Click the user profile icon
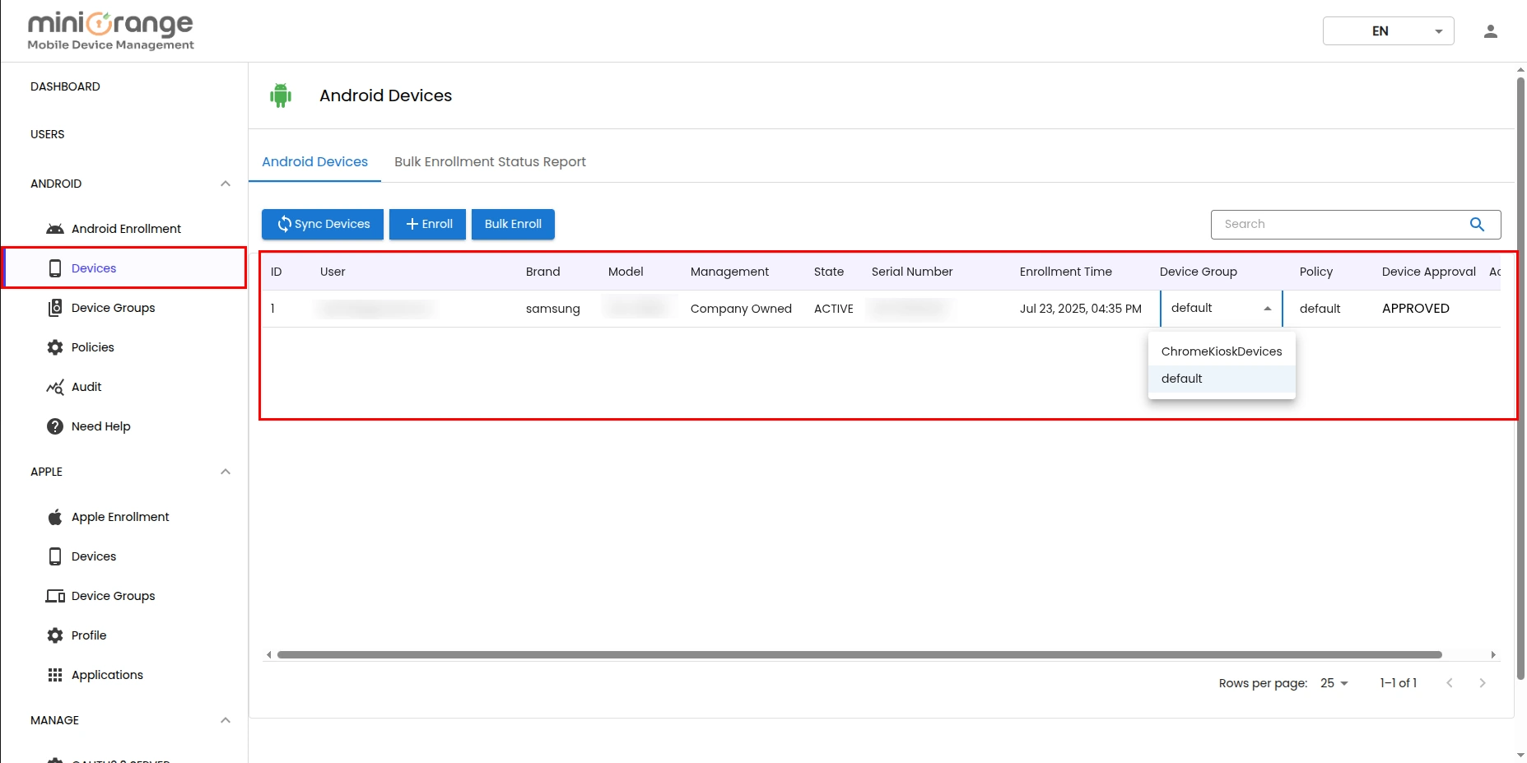The width and height of the screenshot is (1527, 763). [1490, 31]
